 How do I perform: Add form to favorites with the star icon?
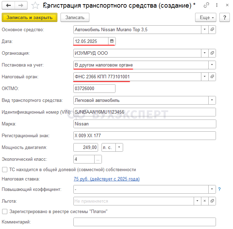point(35,5)
